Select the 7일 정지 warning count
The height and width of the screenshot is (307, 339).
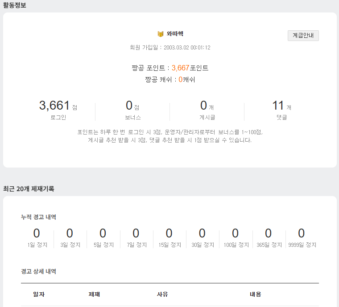pos(136,233)
